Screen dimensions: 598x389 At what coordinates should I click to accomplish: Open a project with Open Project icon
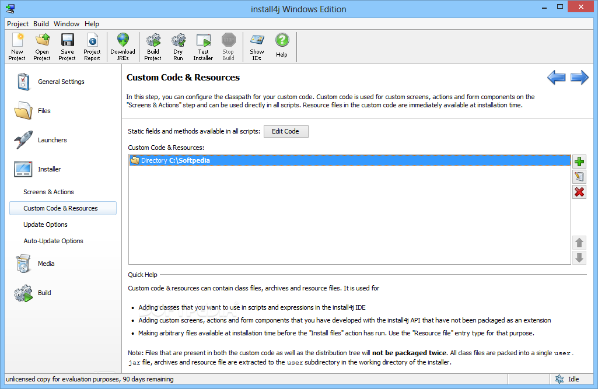42,47
